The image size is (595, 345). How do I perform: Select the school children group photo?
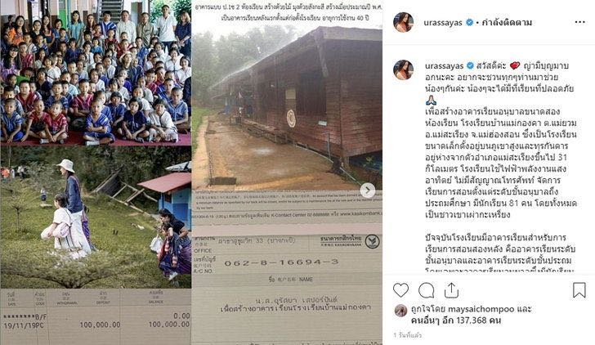point(96,73)
